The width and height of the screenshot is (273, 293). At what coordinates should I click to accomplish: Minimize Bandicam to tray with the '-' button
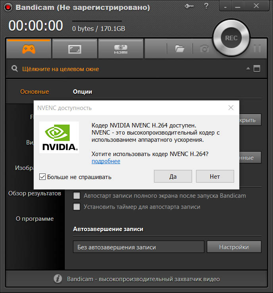pos(225,6)
